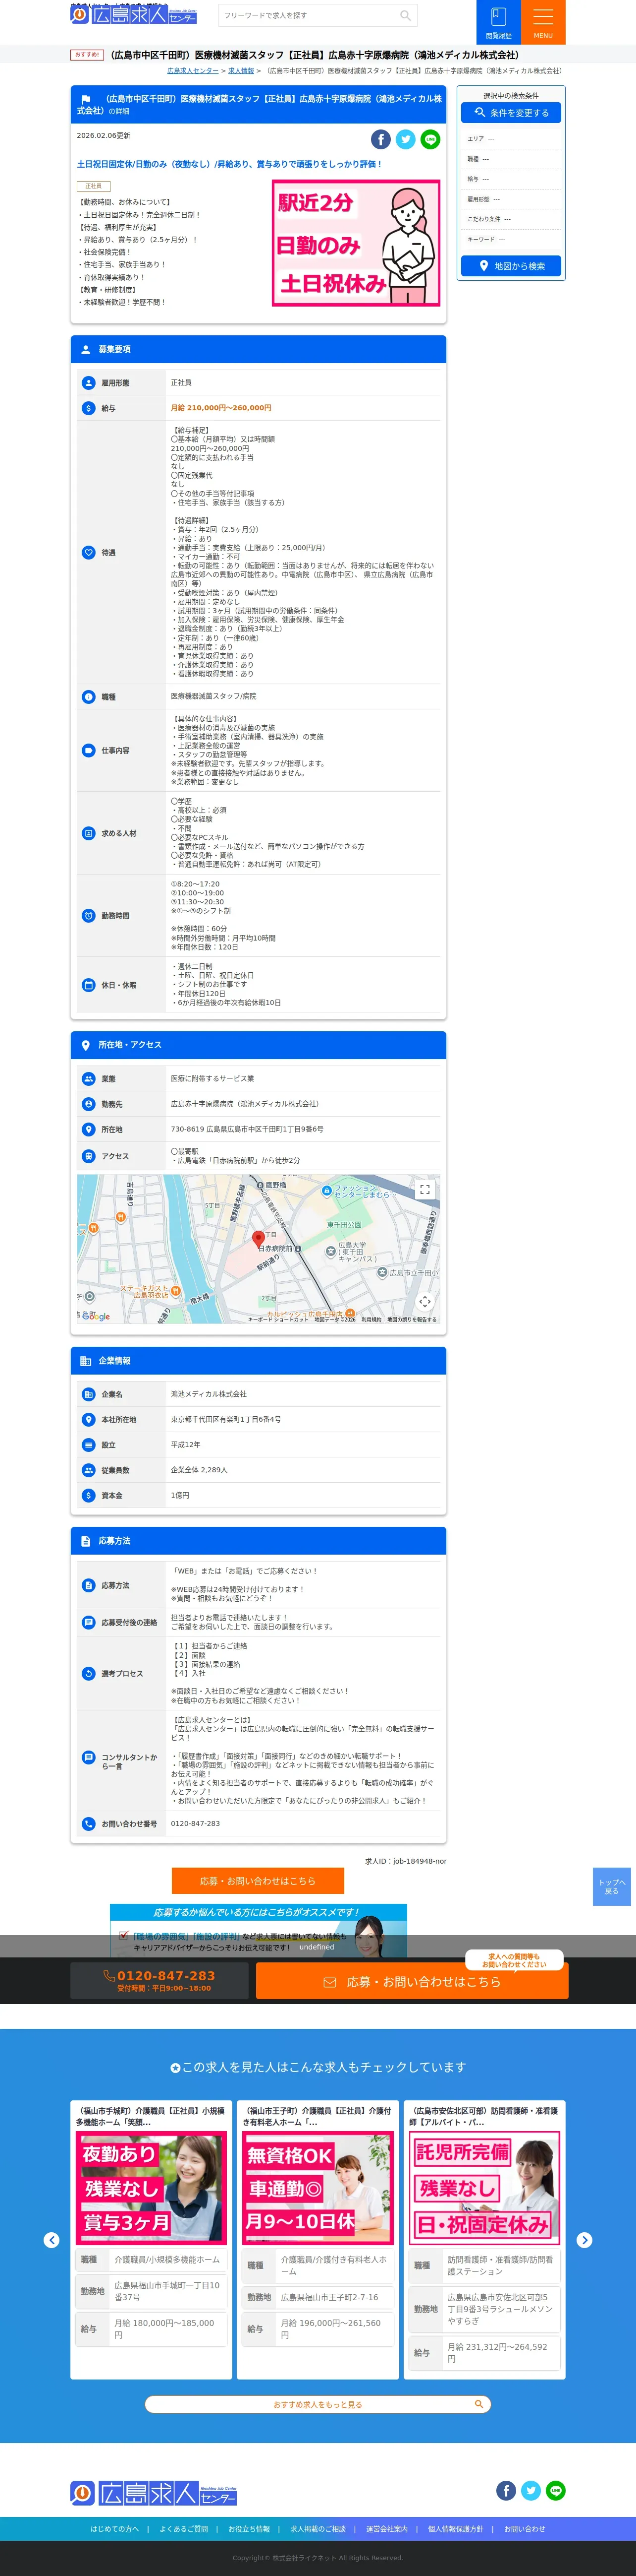
Task: Click キーボード ショートカット on the map
Action: 278,1319
